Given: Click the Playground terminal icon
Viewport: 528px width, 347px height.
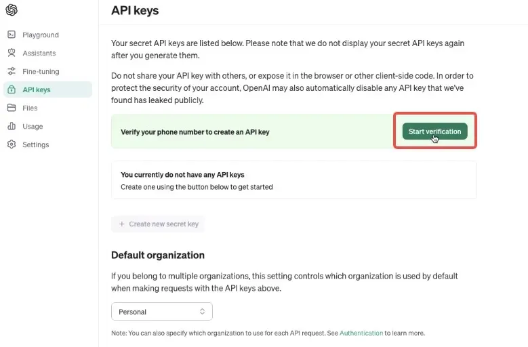Looking at the screenshot, I should [x=12, y=35].
